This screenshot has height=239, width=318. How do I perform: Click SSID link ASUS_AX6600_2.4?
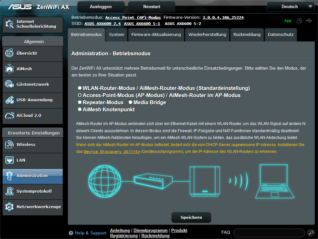click(x=102, y=24)
